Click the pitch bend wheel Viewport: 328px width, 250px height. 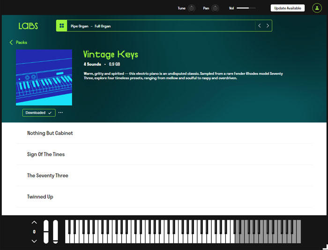pos(46,232)
